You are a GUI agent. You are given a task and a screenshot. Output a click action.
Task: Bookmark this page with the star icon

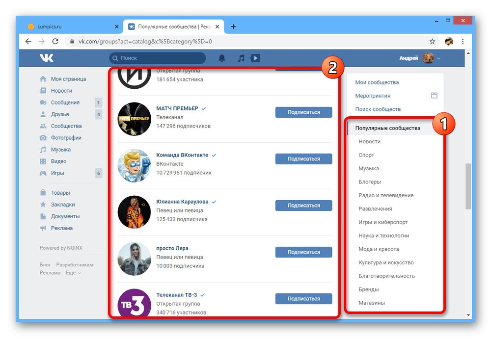(x=432, y=41)
